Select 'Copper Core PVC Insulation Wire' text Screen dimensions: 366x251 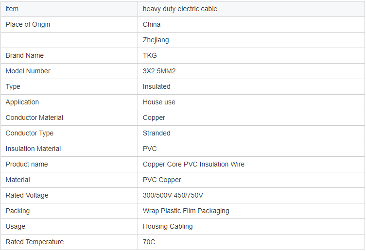(193, 164)
